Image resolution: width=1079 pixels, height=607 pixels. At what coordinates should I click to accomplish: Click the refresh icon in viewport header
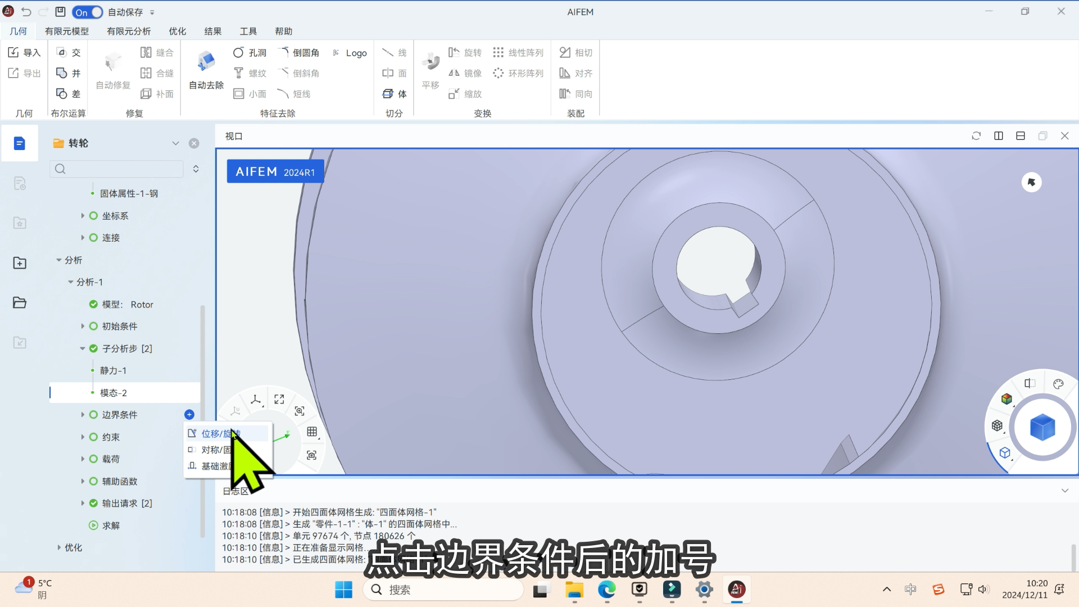(976, 136)
